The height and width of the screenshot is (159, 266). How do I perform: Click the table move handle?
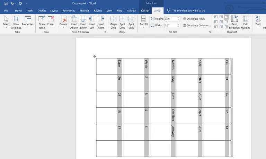click(x=95, y=56)
